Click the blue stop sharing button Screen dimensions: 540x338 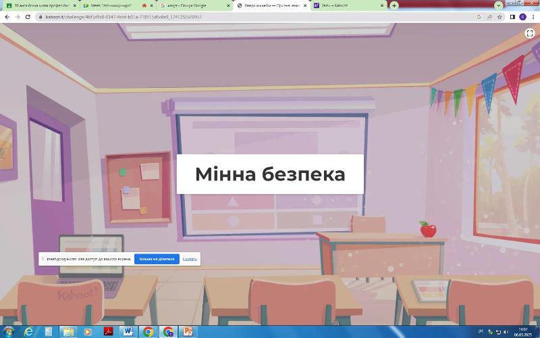157,259
